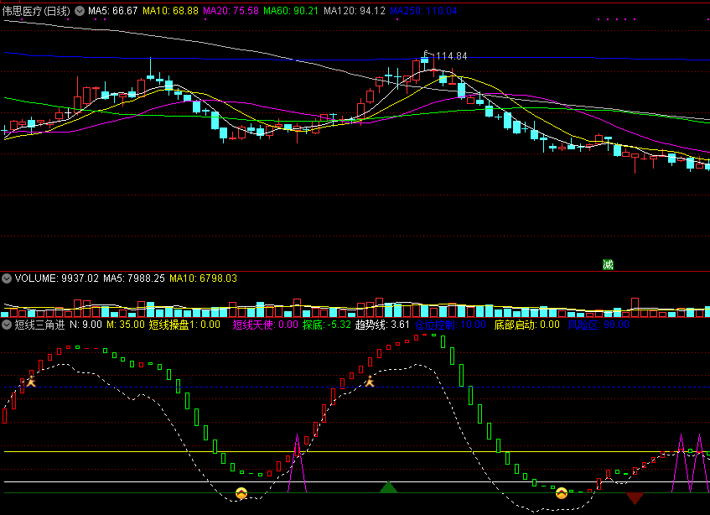
Task: Click the MA60: 90.21 label
Action: 291,11
